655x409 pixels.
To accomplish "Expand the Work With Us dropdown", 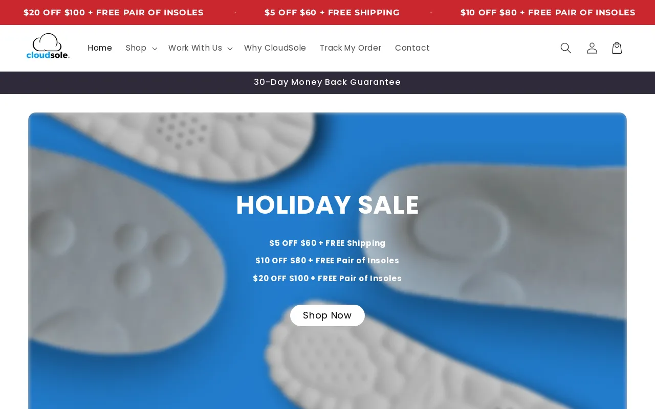I will 195,48.
